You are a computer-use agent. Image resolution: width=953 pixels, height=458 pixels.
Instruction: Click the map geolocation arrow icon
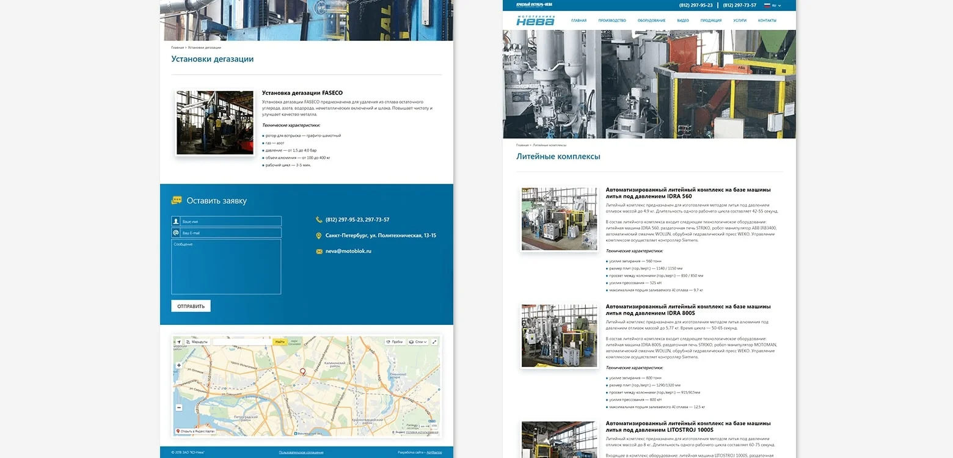(178, 342)
